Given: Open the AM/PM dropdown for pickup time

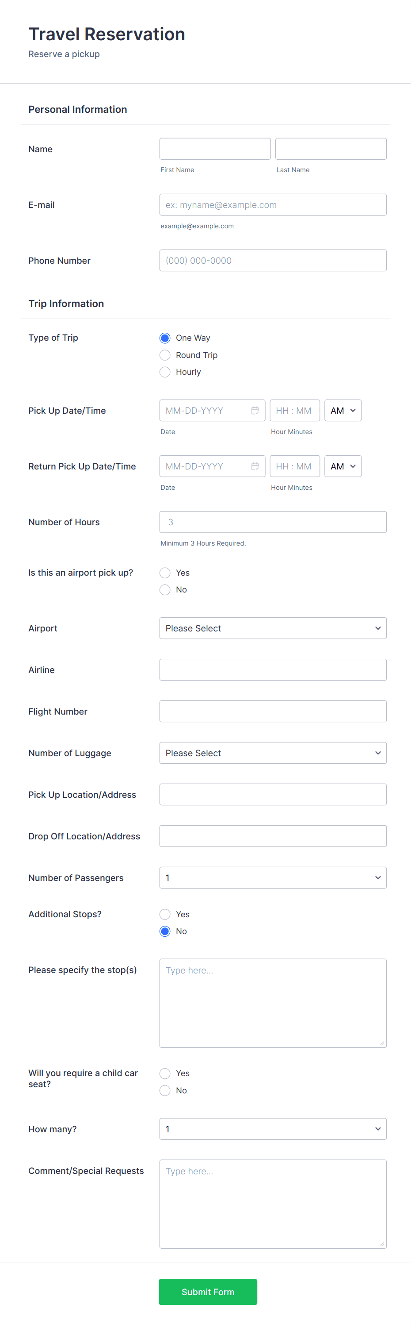Looking at the screenshot, I should click(342, 410).
